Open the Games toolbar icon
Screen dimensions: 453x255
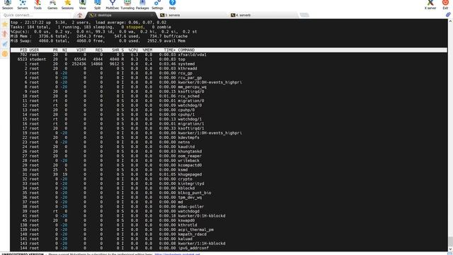coord(52,4)
